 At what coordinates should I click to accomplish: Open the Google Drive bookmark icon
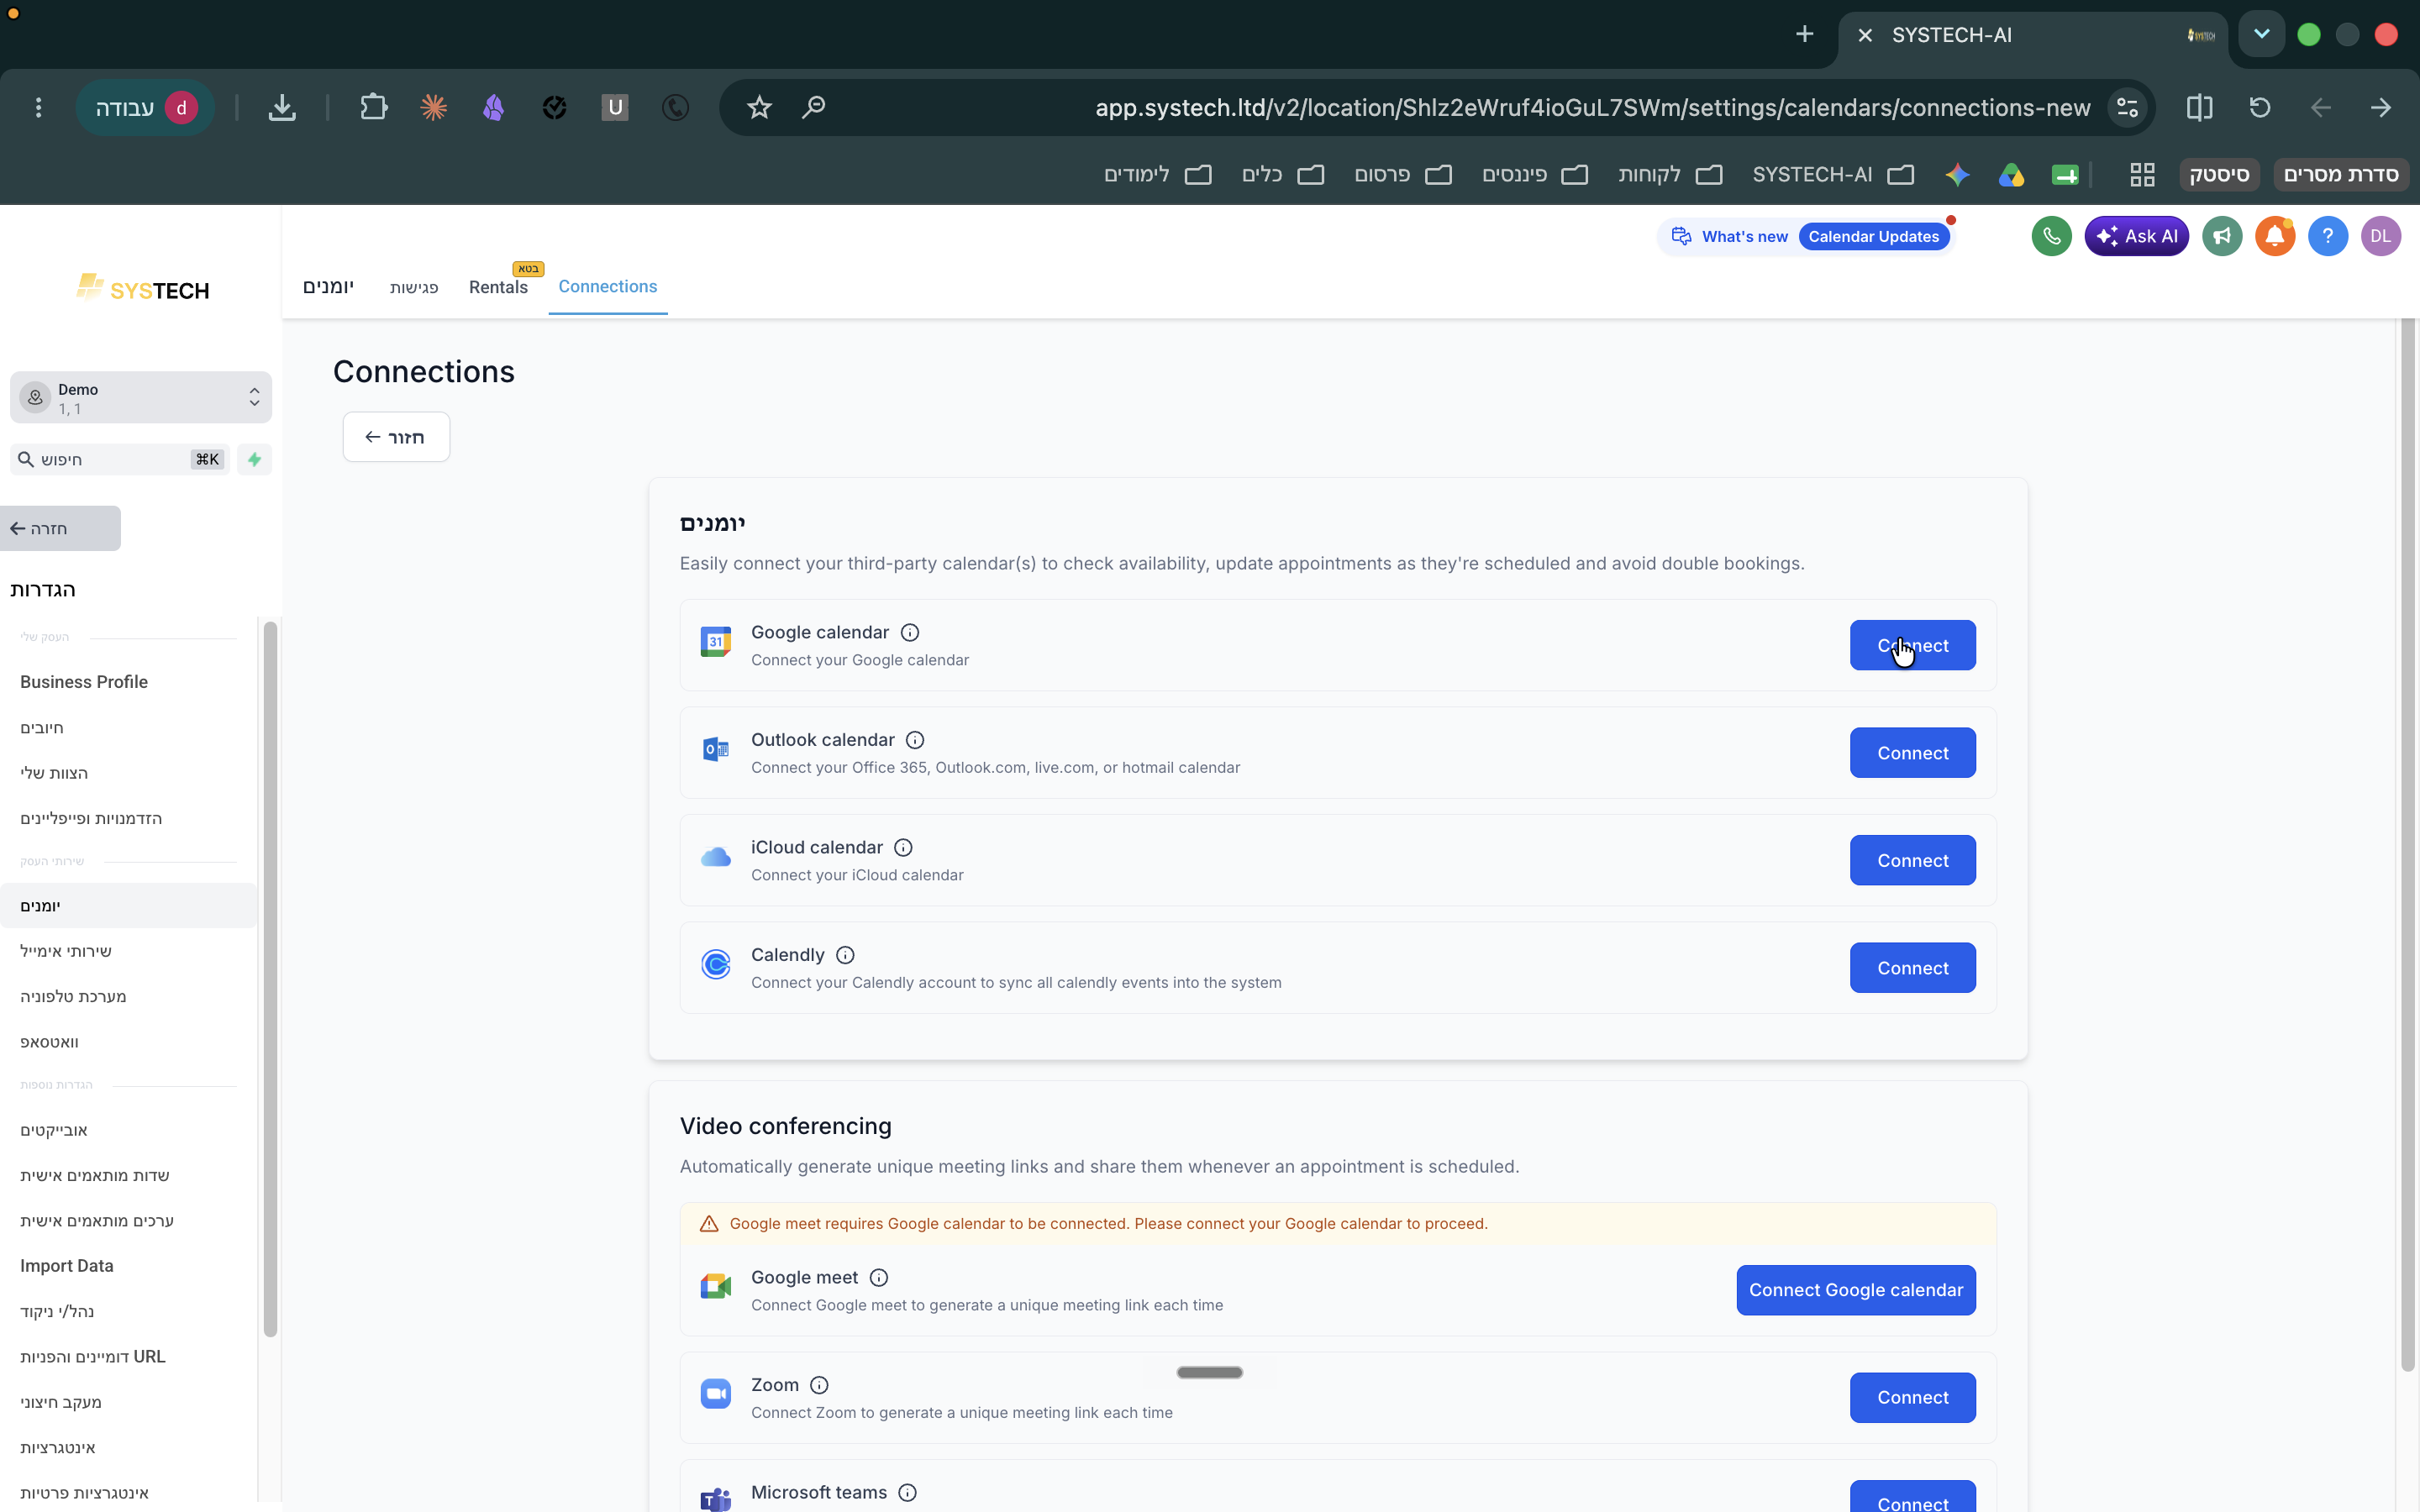tap(2011, 175)
